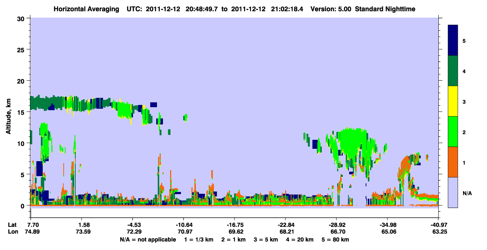Click the end time '21:02:18.4' in title

pyautogui.click(x=288, y=9)
